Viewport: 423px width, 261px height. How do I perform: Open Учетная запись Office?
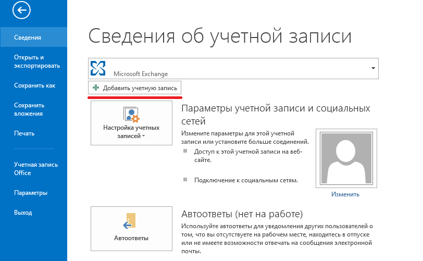[x=35, y=168]
